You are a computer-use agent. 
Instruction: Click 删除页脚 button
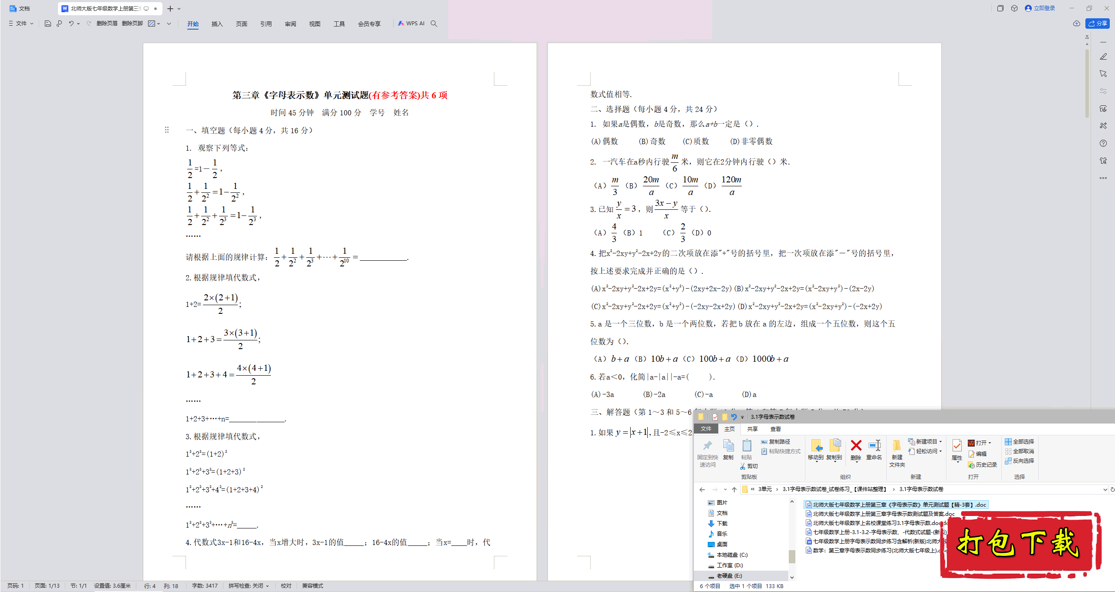pyautogui.click(x=132, y=24)
